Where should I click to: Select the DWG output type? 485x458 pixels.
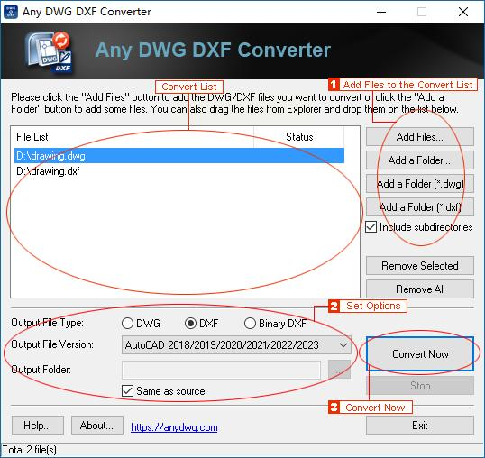tap(127, 324)
